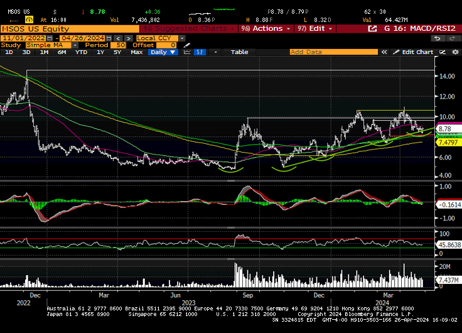Image resolution: width=462 pixels, height=333 pixels.
Task: Click the 04/26/2024 end date field
Action: [x=82, y=38]
